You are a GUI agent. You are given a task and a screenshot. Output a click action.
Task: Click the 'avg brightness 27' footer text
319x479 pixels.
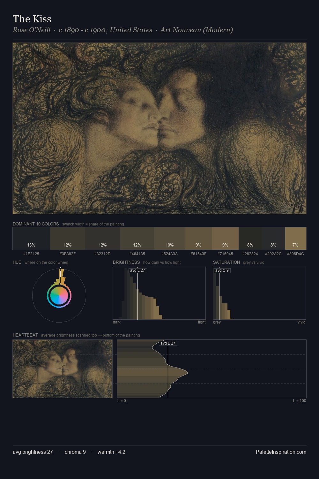click(x=33, y=452)
